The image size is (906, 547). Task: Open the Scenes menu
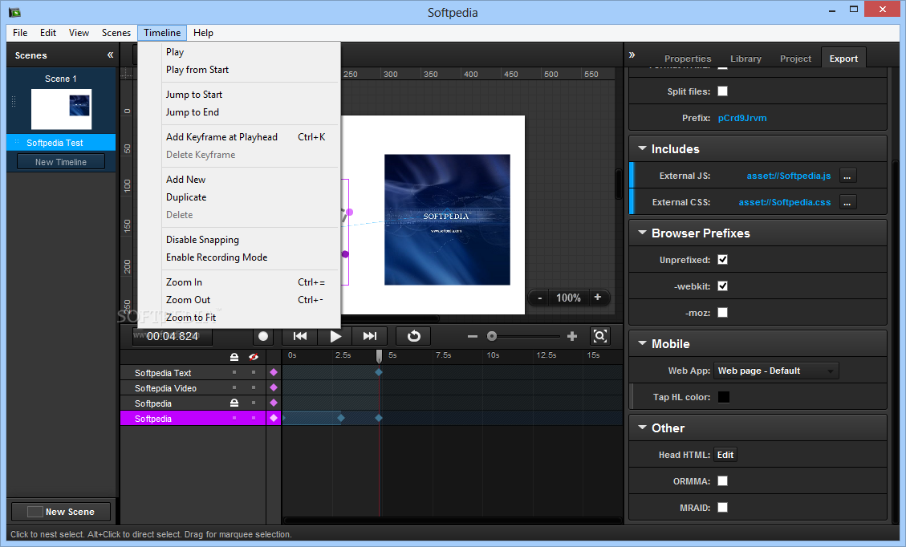116,33
